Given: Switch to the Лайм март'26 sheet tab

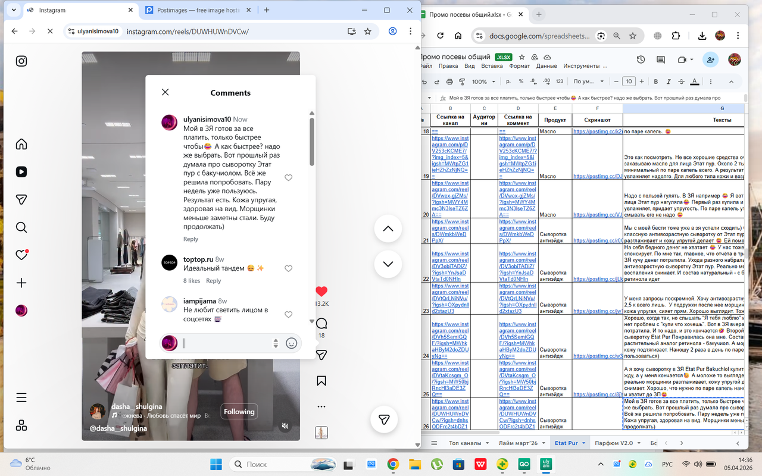Looking at the screenshot, I should tap(518, 443).
